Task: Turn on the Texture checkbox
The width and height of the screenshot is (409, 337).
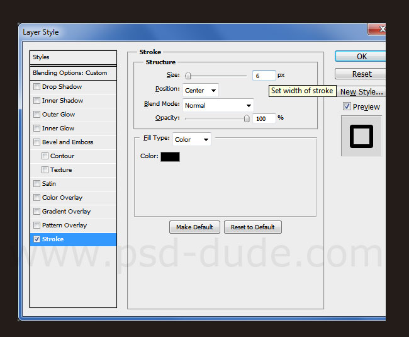Action: (45, 170)
